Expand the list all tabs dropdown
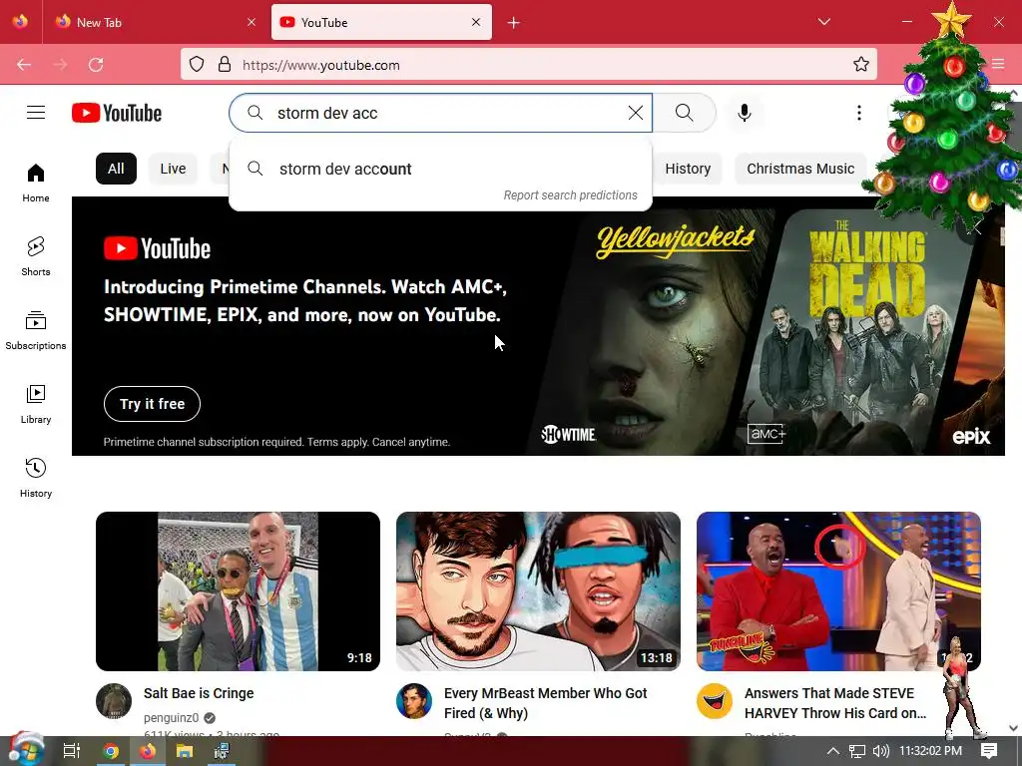The height and width of the screenshot is (766, 1022). coord(823,22)
